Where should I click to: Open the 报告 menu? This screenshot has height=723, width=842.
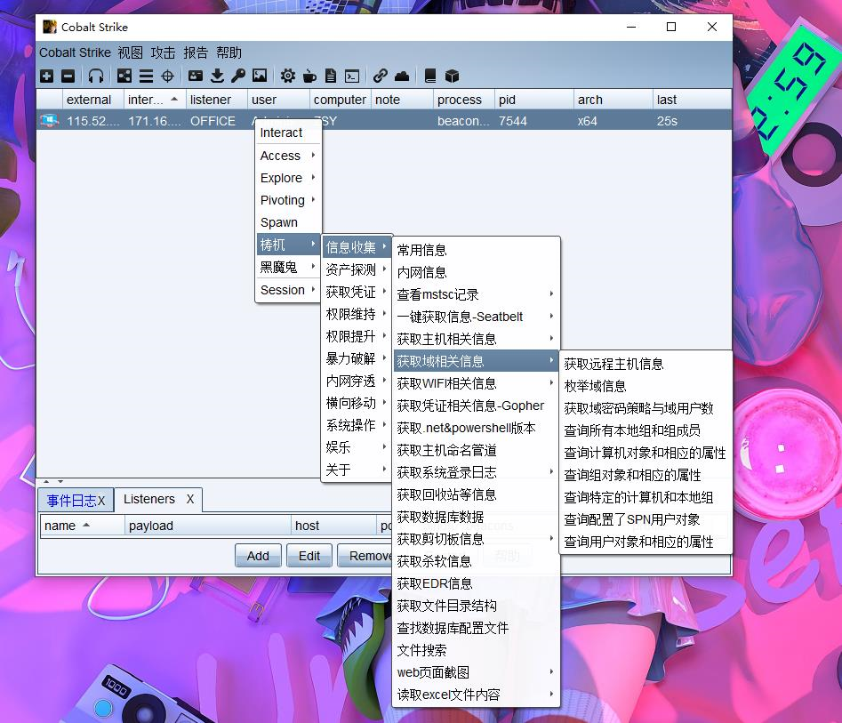196,52
